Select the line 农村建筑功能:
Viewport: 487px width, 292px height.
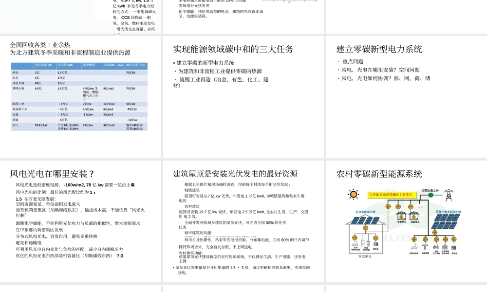tap(191, 253)
